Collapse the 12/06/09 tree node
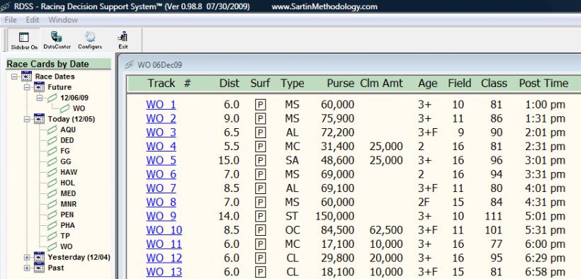The width and height of the screenshot is (581, 279). (40, 98)
